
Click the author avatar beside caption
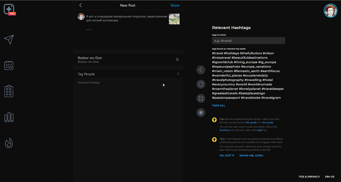pyautogui.click(x=81, y=16)
